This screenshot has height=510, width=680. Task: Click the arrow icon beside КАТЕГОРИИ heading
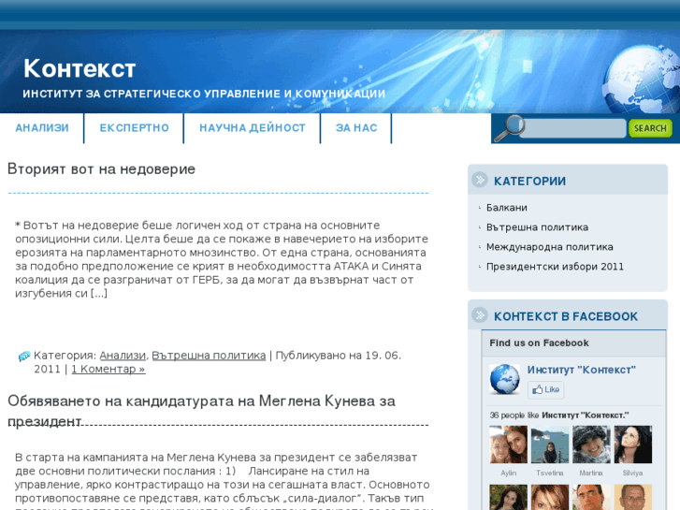pos(480,180)
